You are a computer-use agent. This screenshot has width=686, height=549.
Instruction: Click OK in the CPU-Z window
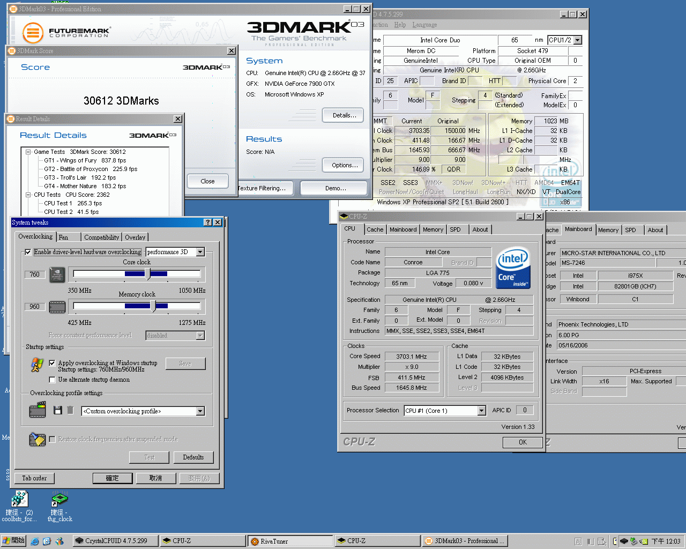click(523, 442)
